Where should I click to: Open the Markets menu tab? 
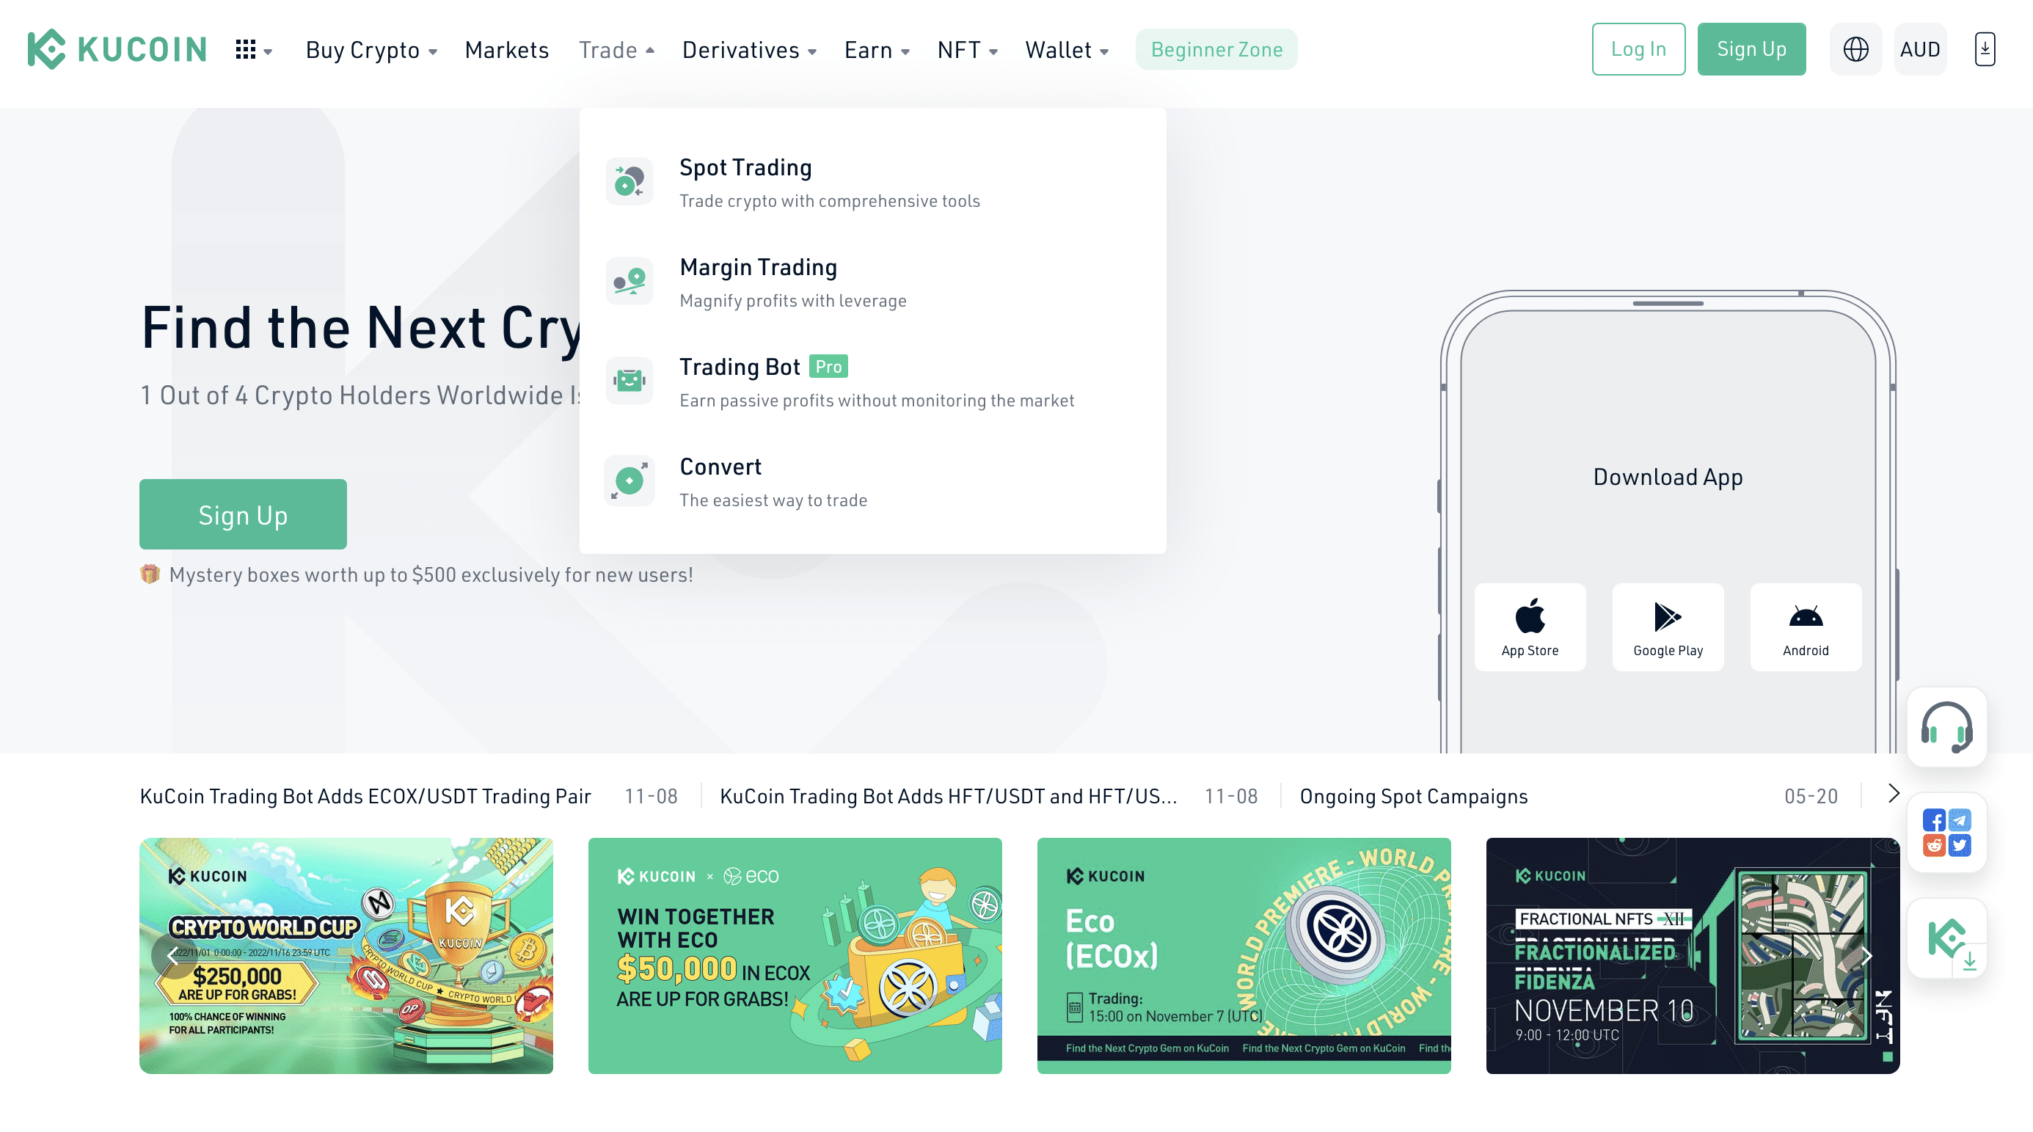click(505, 49)
